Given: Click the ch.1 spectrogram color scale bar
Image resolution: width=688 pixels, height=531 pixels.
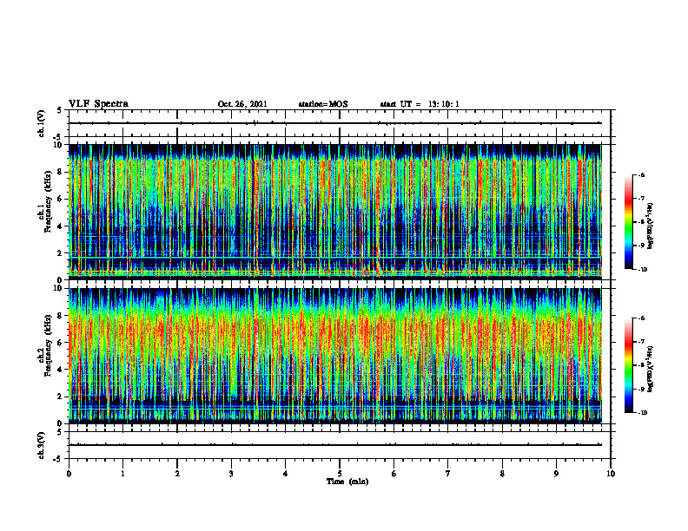Looking at the screenshot, I should pyautogui.click(x=628, y=222).
